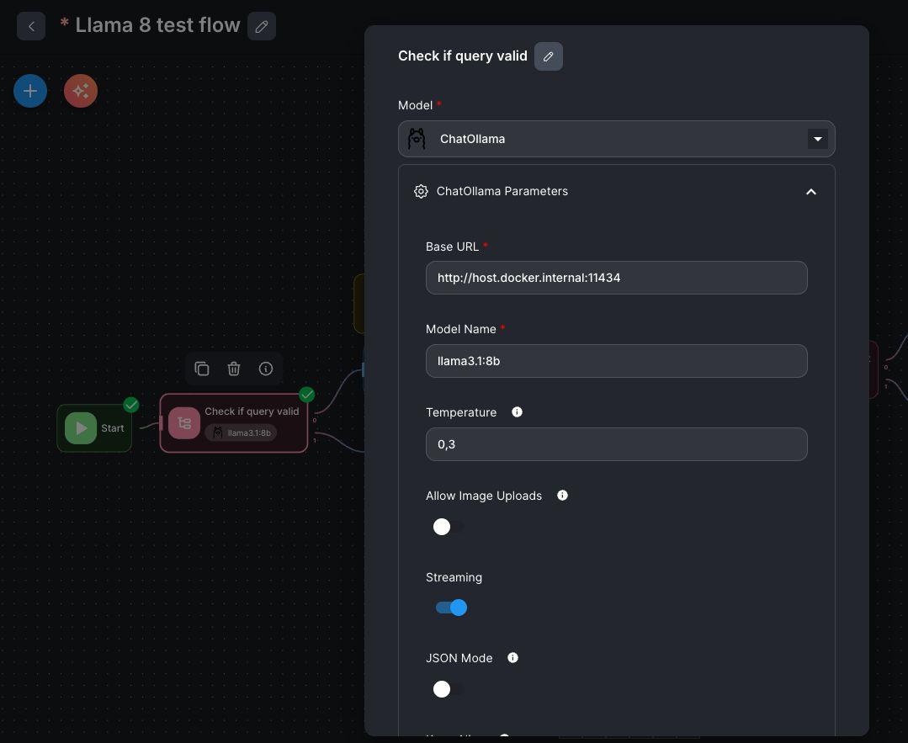Enable the Allow Image Uploads toggle
The height and width of the screenshot is (743, 908).
pyautogui.click(x=449, y=527)
